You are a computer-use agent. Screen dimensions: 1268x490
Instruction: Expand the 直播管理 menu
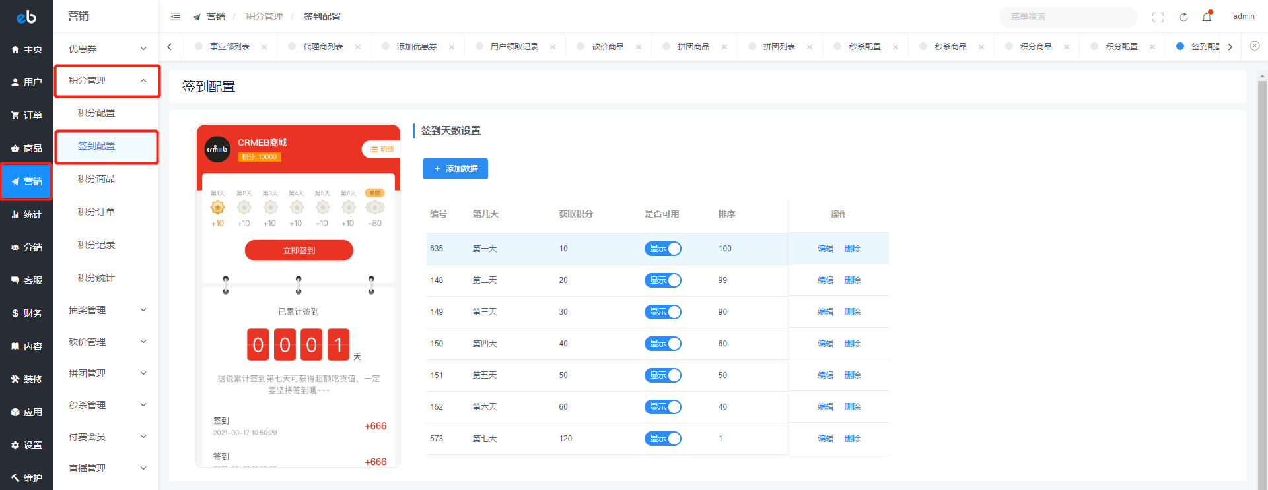pos(106,468)
